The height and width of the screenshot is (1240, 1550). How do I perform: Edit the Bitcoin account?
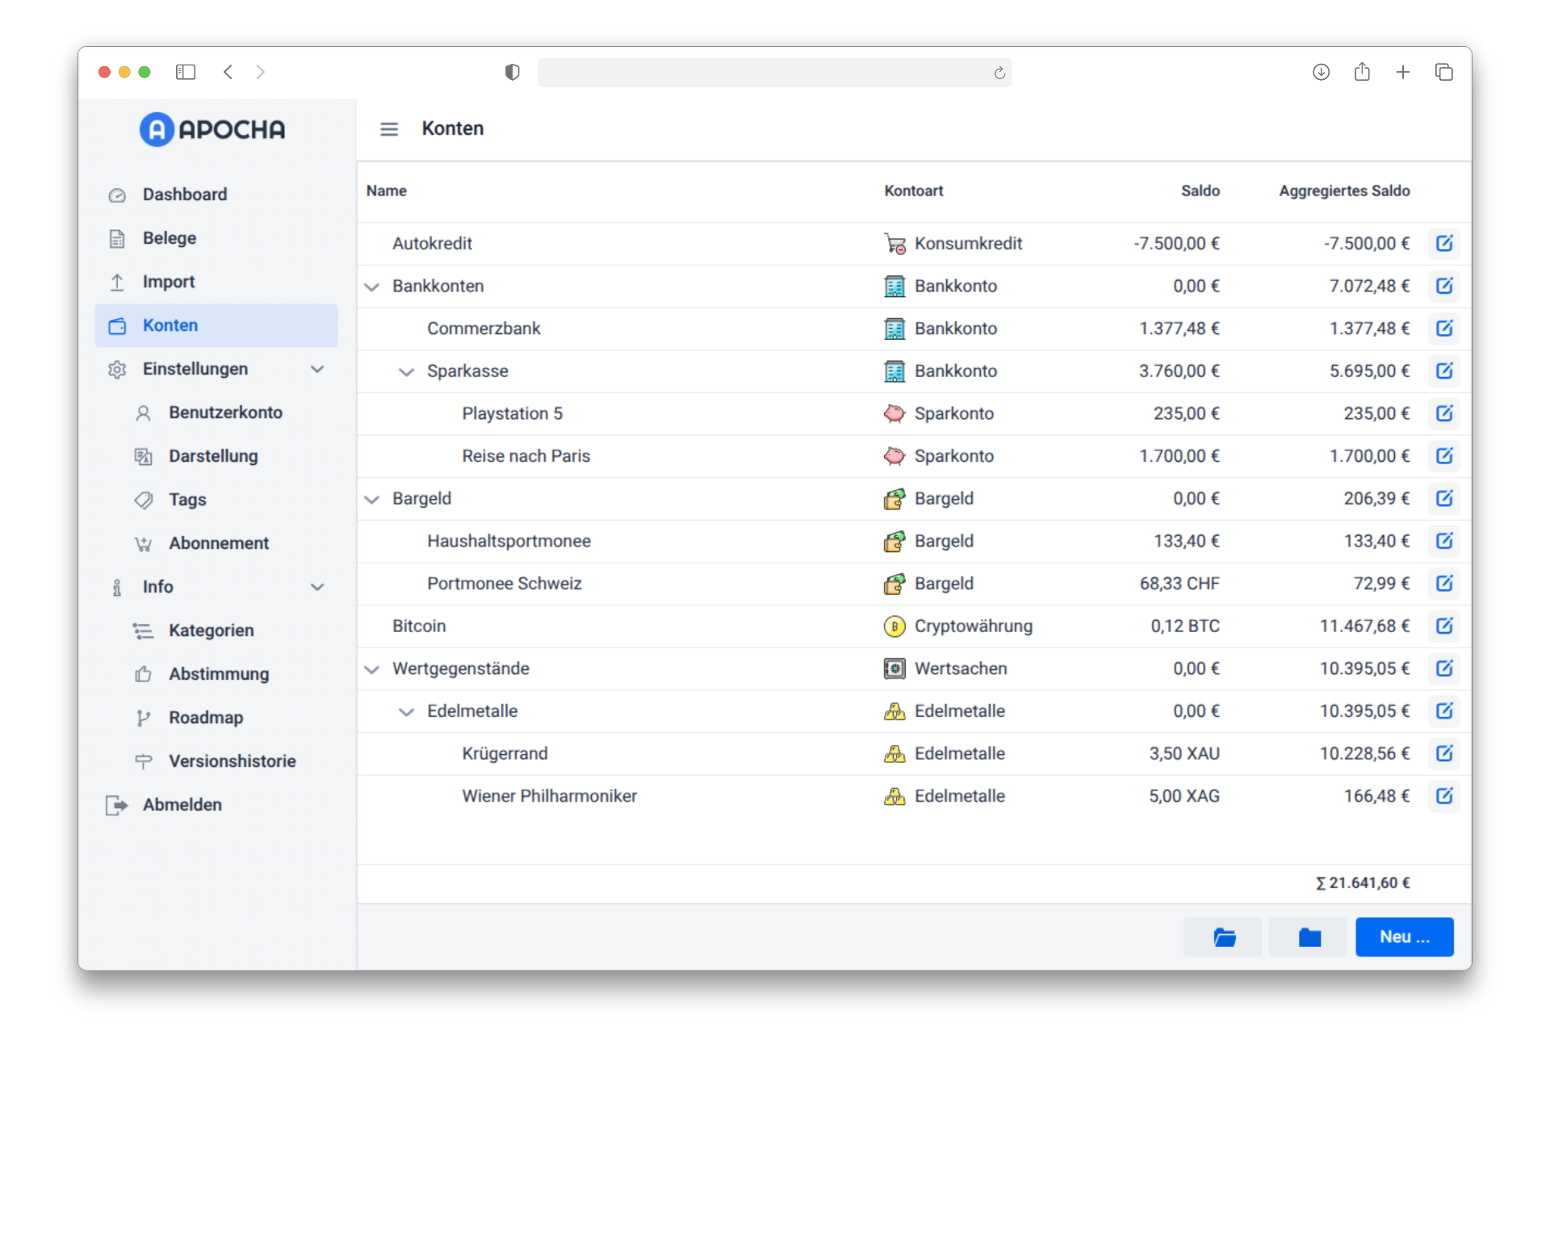click(1444, 626)
